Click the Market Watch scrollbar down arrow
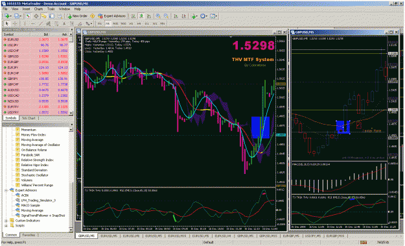The height and width of the screenshot is (246, 405). pos(71,113)
